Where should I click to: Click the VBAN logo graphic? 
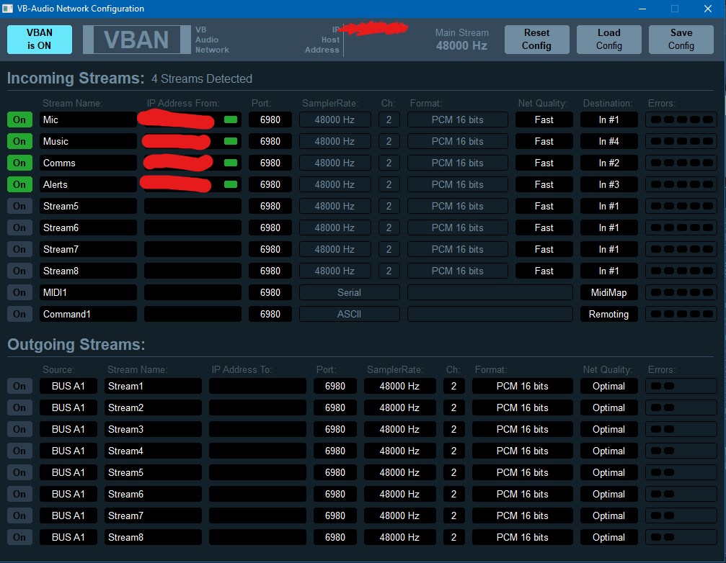point(136,39)
